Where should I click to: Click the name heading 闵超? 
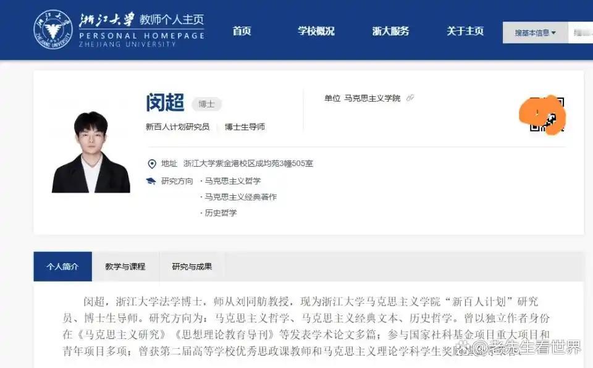[166, 102]
